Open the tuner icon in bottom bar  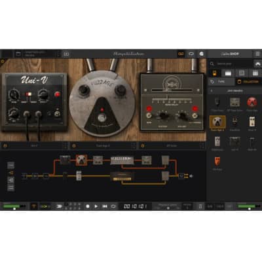(x=34, y=206)
